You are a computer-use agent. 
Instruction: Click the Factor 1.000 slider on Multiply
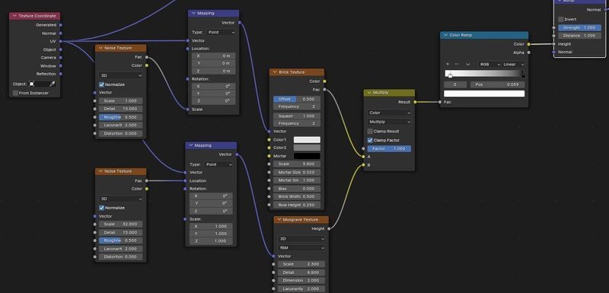tap(389, 149)
